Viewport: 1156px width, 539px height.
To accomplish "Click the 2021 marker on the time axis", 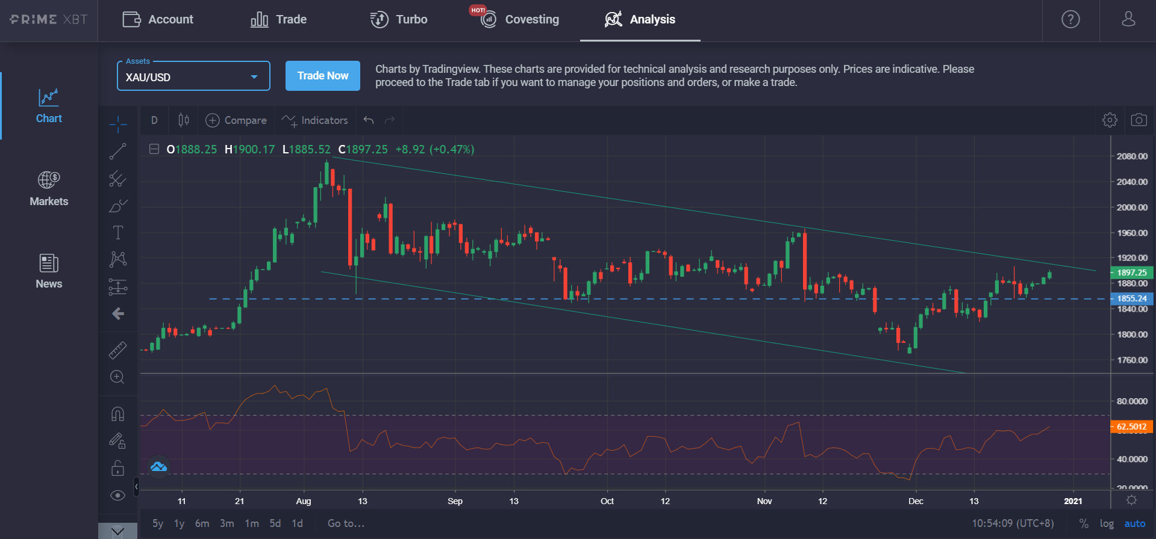I will (1073, 501).
